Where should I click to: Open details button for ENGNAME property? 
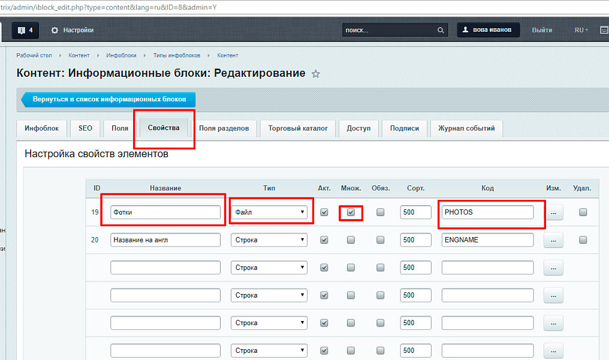point(553,240)
